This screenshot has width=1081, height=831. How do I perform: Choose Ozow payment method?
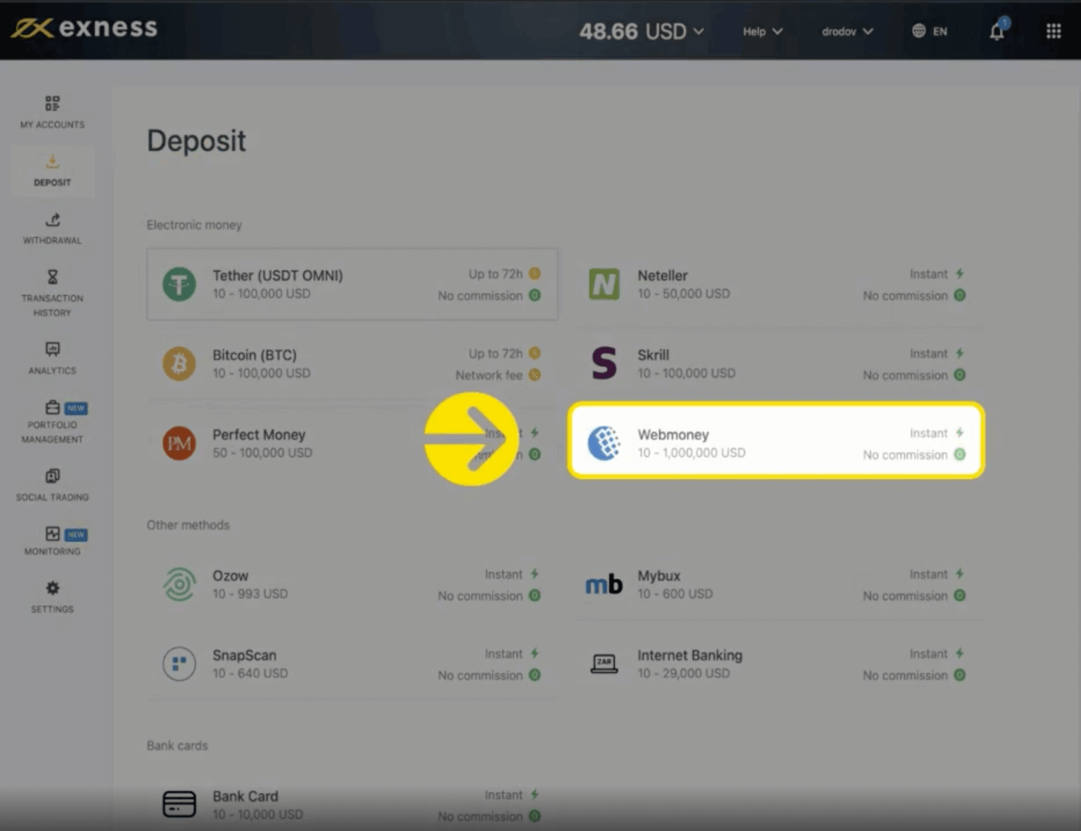(x=352, y=584)
